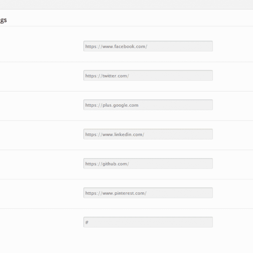Click the LinkedIn URL input box
The width and height of the screenshot is (253, 253).
tap(148, 134)
